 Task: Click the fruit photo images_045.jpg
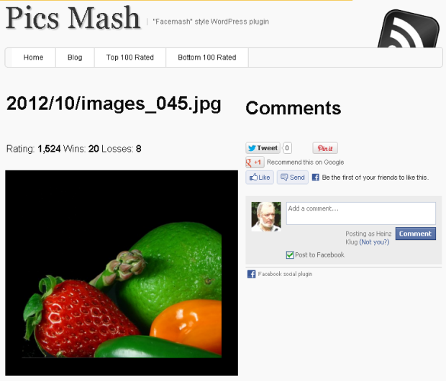pyautogui.click(x=122, y=273)
